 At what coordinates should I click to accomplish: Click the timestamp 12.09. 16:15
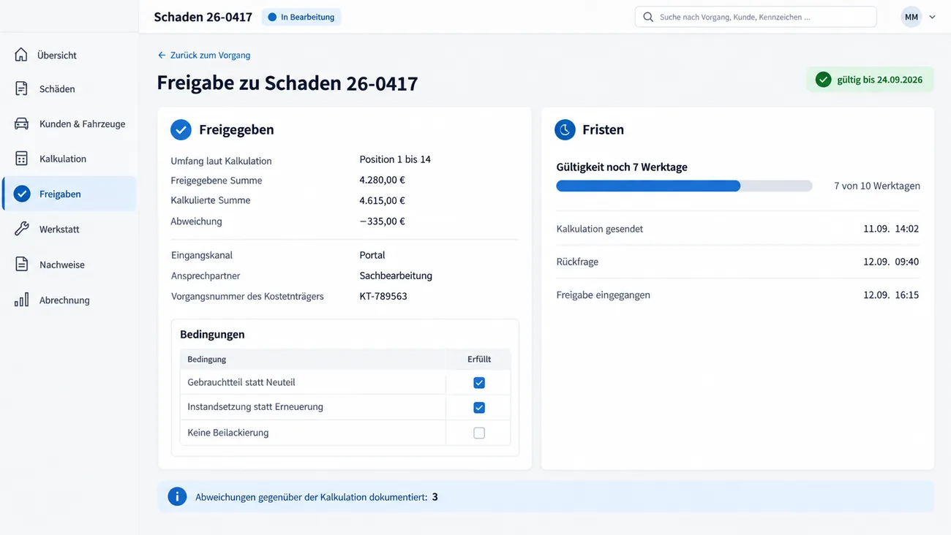pos(891,295)
